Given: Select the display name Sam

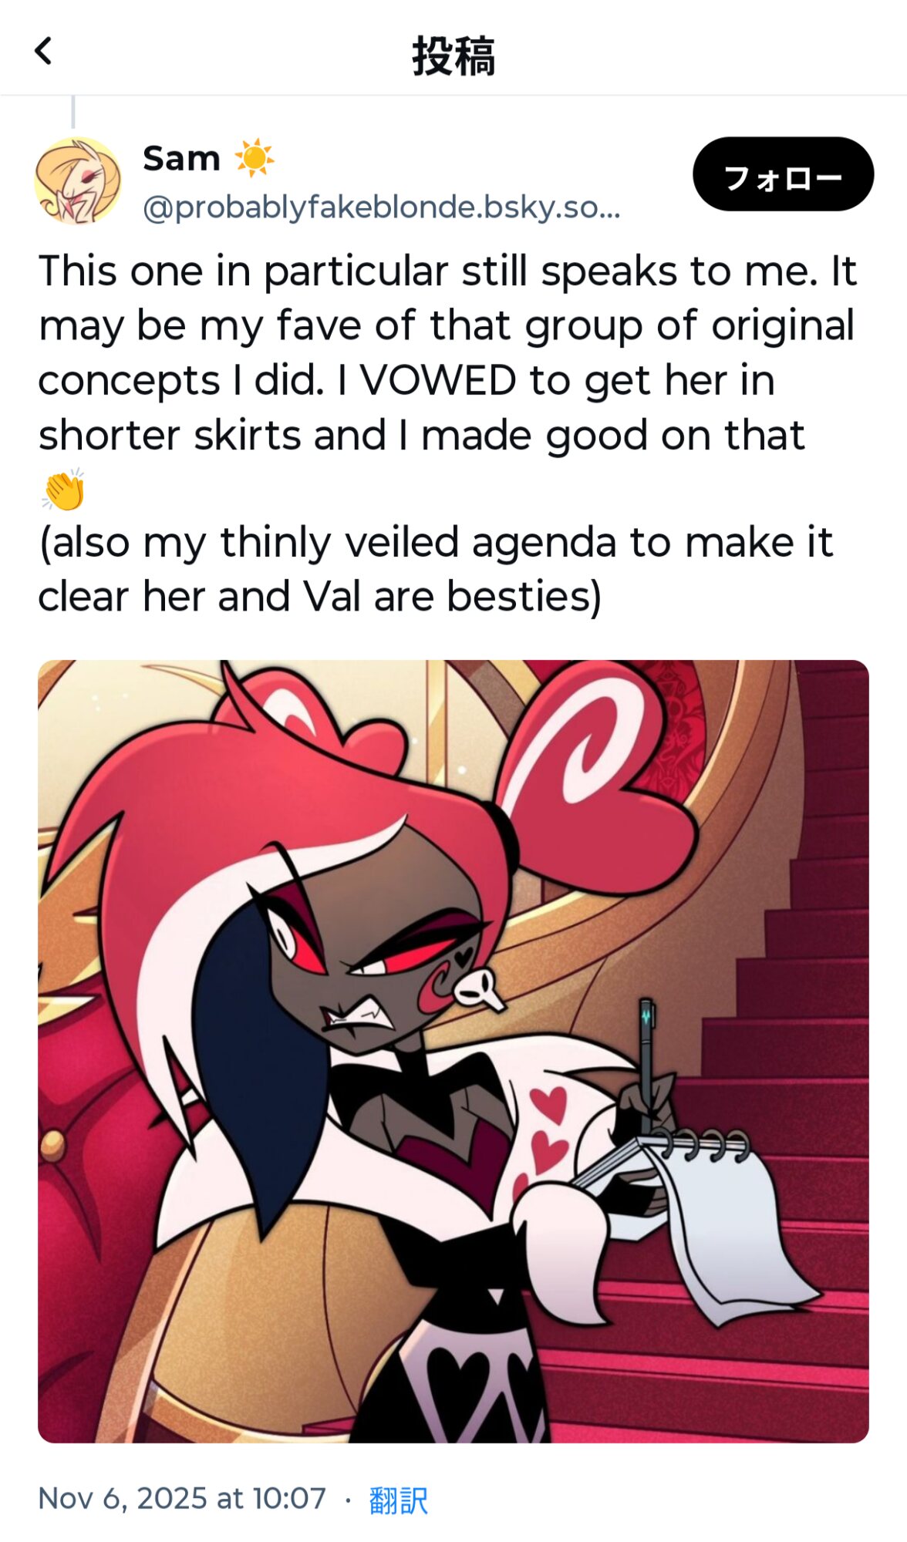Looking at the screenshot, I should click(x=182, y=159).
